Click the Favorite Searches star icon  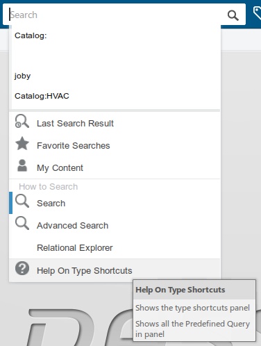pyautogui.click(x=22, y=143)
